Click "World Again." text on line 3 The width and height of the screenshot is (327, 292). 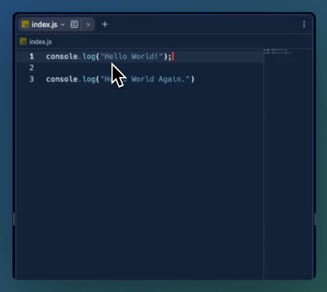click(158, 79)
